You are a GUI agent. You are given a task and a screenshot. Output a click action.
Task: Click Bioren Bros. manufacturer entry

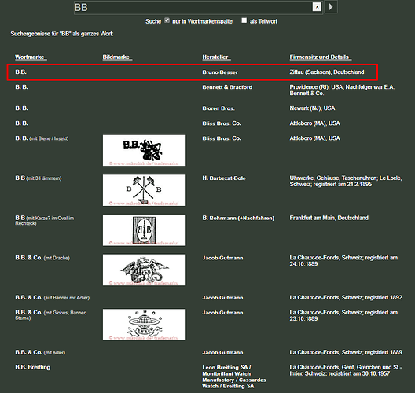tap(219, 108)
